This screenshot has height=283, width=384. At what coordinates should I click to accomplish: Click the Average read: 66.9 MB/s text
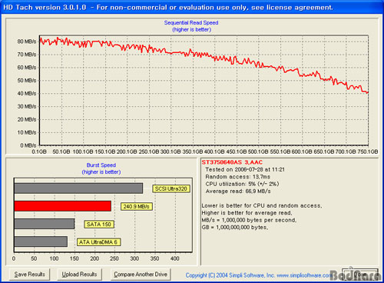(x=238, y=191)
